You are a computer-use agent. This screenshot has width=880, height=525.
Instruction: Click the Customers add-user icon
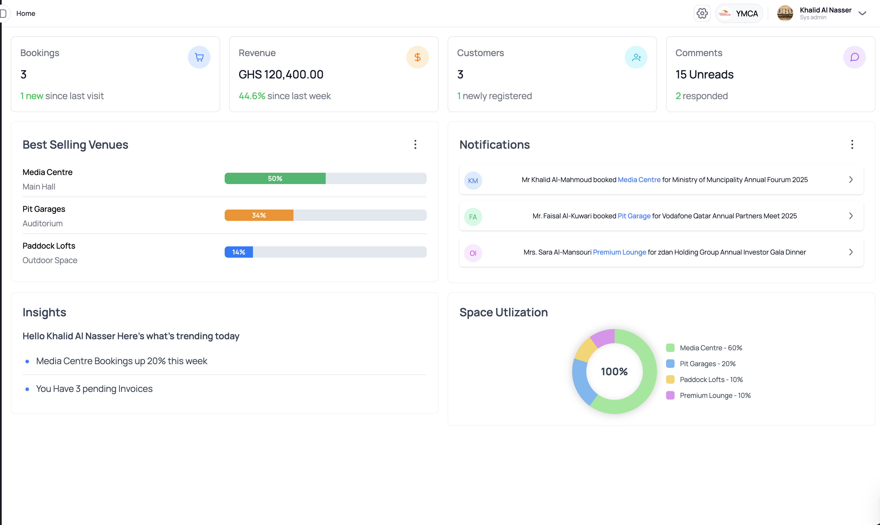coord(636,57)
